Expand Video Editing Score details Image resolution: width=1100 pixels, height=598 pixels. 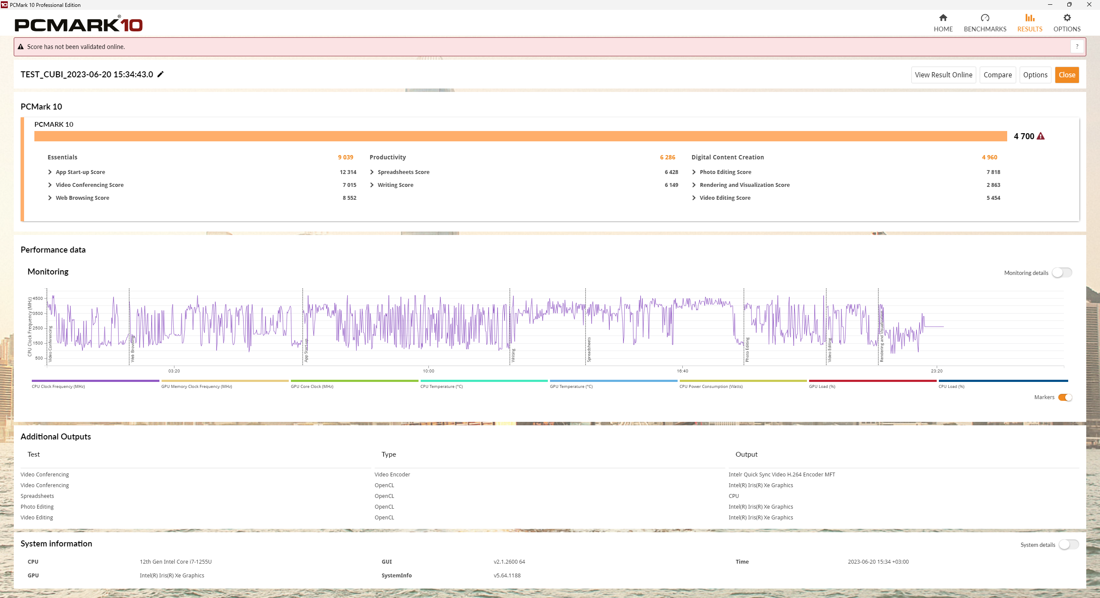694,198
